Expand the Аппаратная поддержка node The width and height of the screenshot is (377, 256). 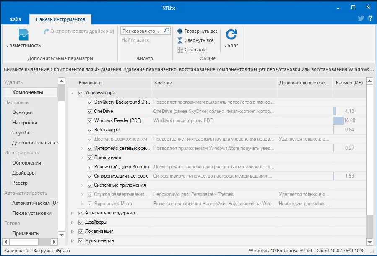click(73, 213)
